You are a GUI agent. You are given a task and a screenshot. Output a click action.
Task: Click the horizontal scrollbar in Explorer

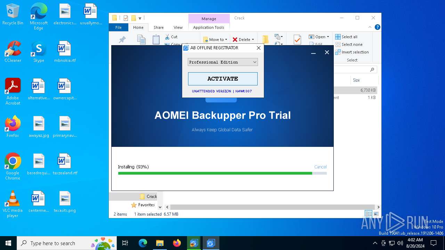272,207
